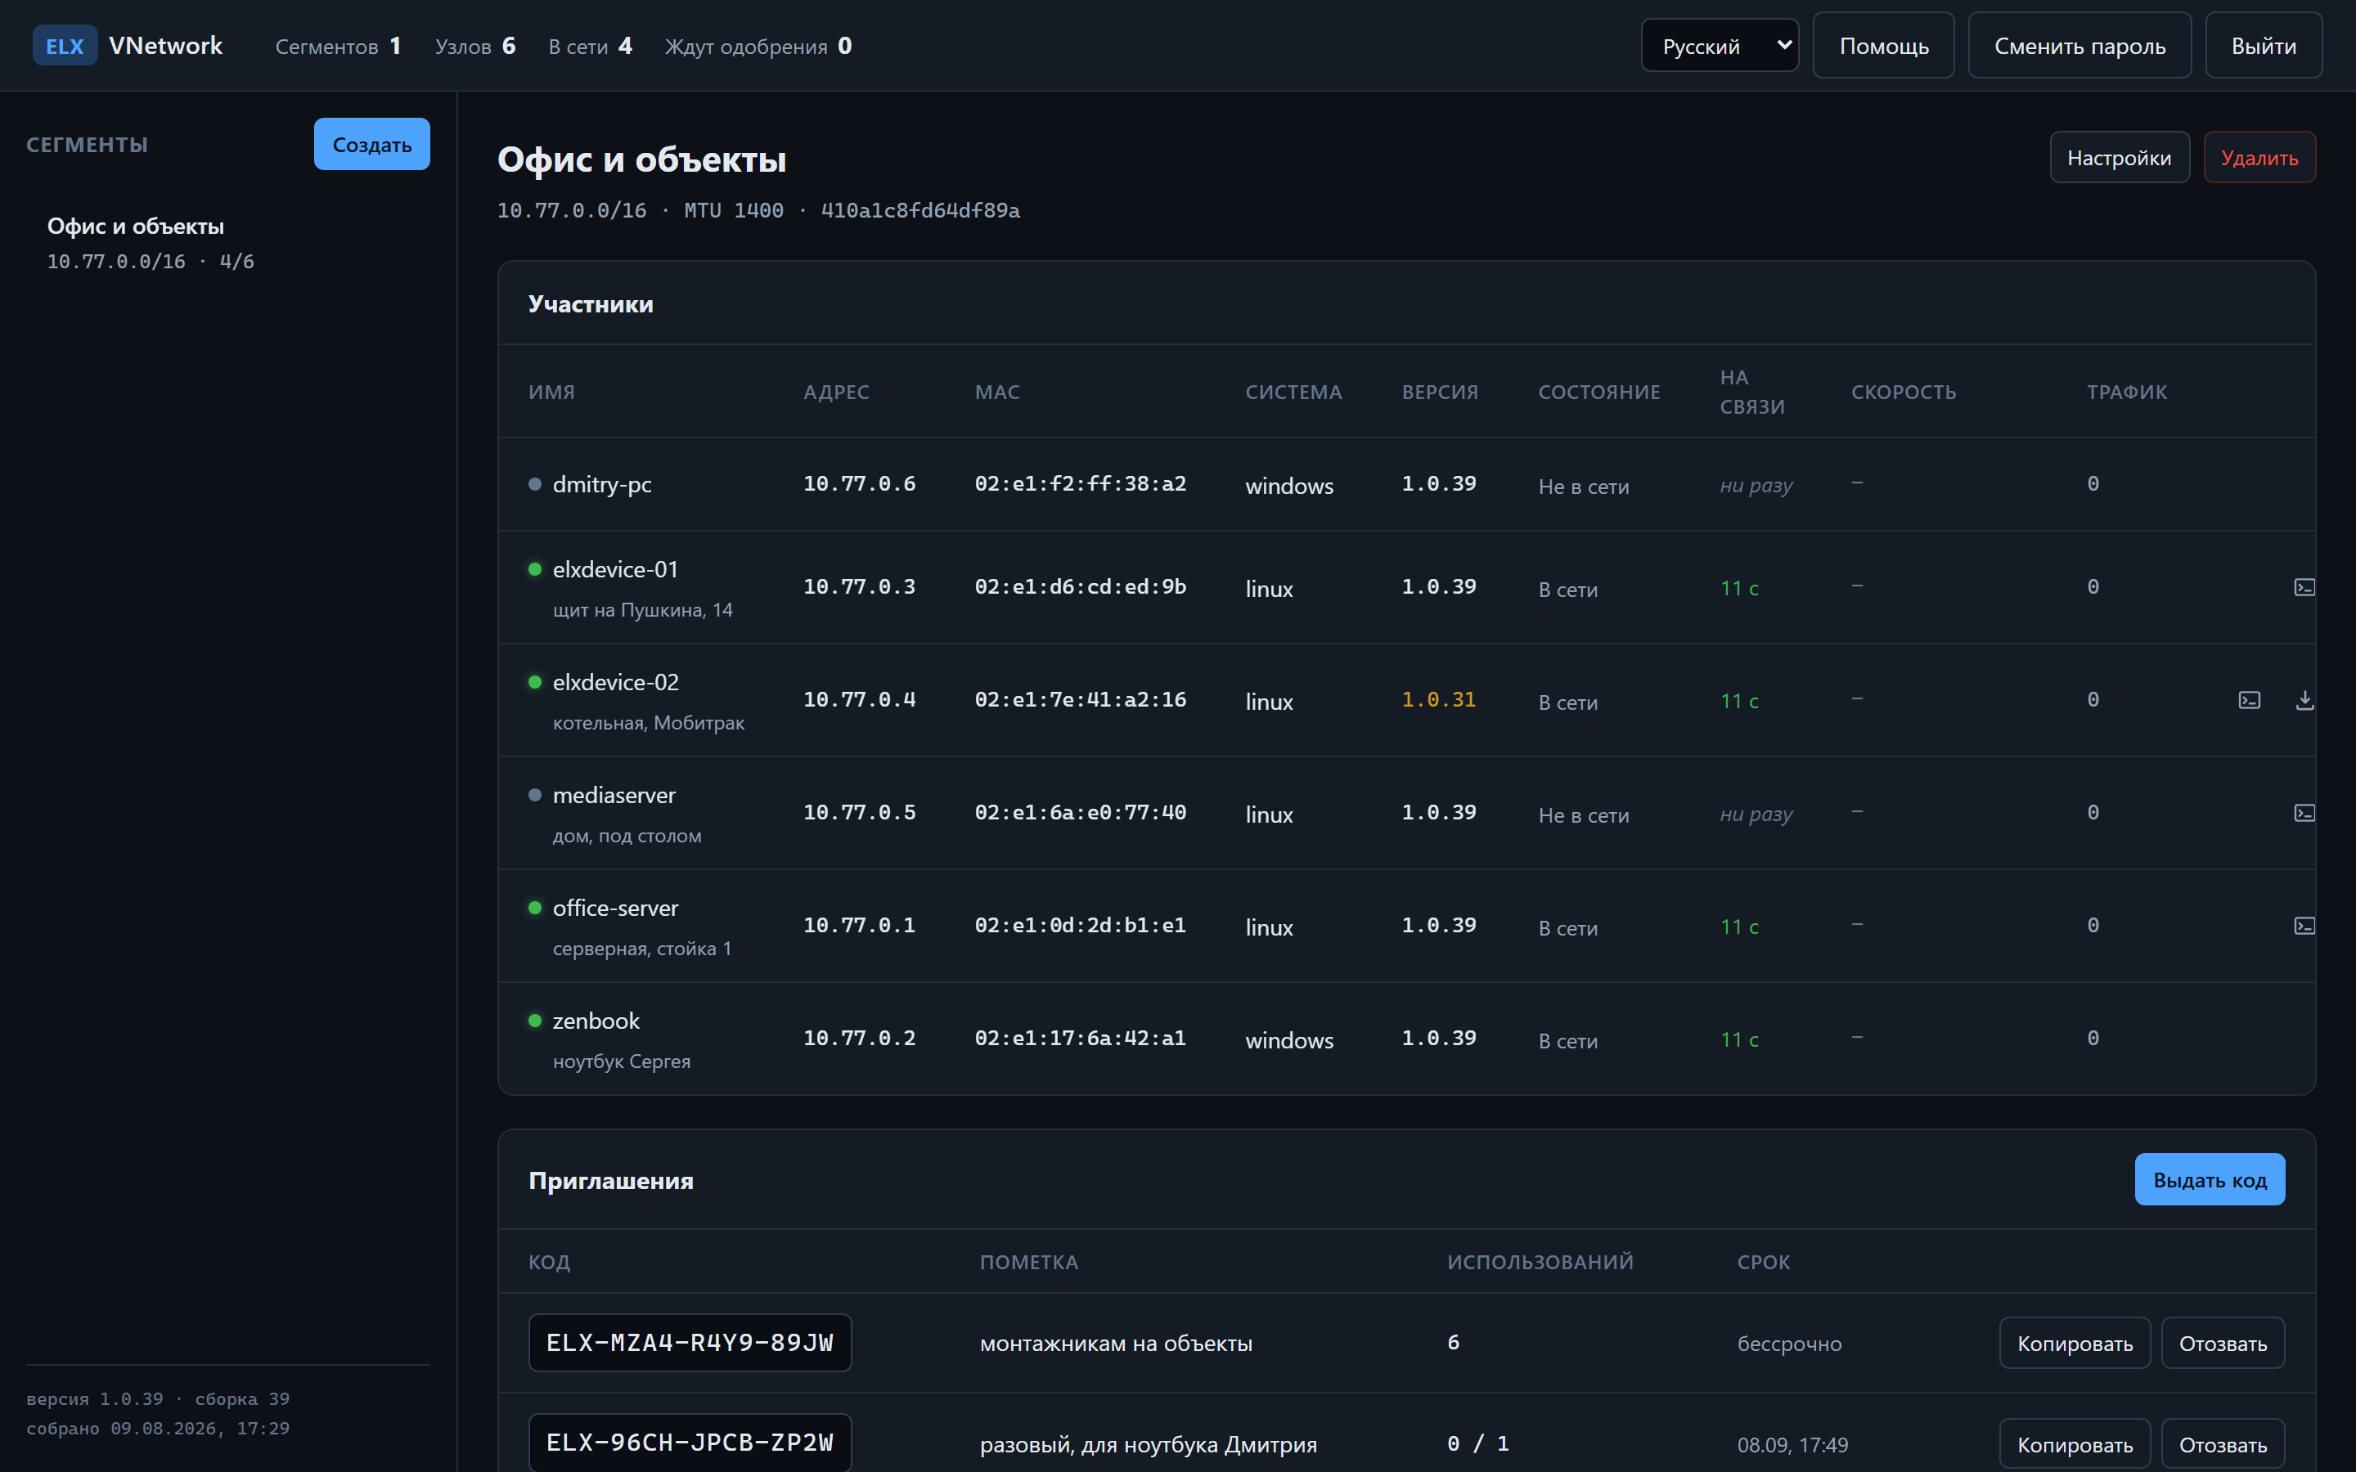Click the Имя column header
The height and width of the screenshot is (1472, 2356).
pos(552,393)
